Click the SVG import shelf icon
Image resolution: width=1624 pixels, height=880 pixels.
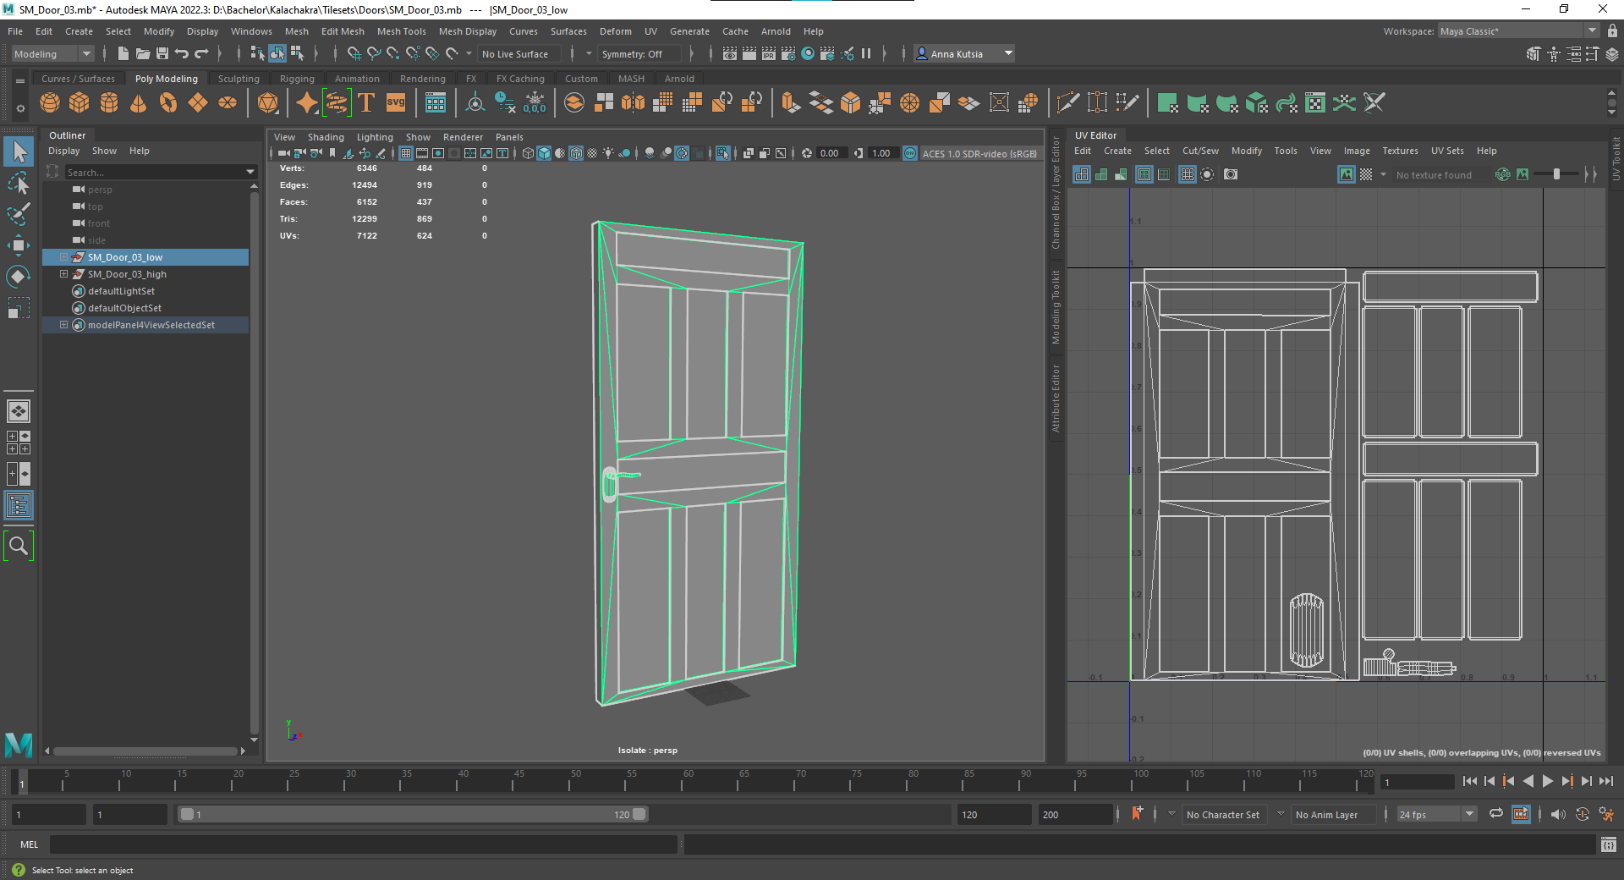(x=396, y=103)
